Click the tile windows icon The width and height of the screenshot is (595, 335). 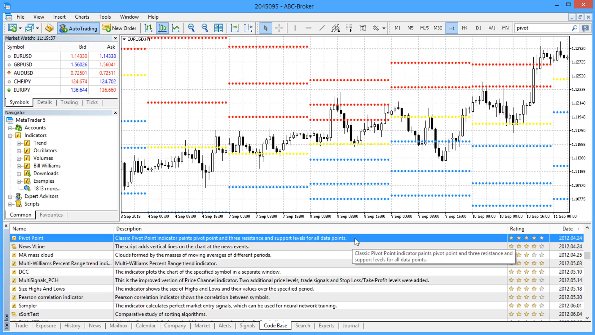(x=218, y=28)
